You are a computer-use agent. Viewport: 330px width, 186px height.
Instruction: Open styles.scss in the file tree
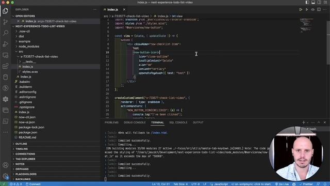coord(30,72)
